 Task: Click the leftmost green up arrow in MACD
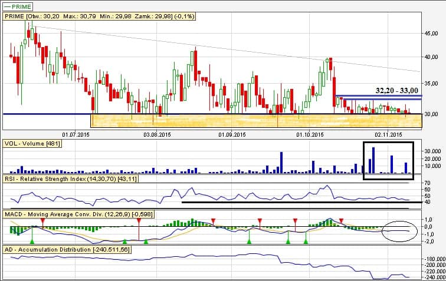[x=32, y=242]
